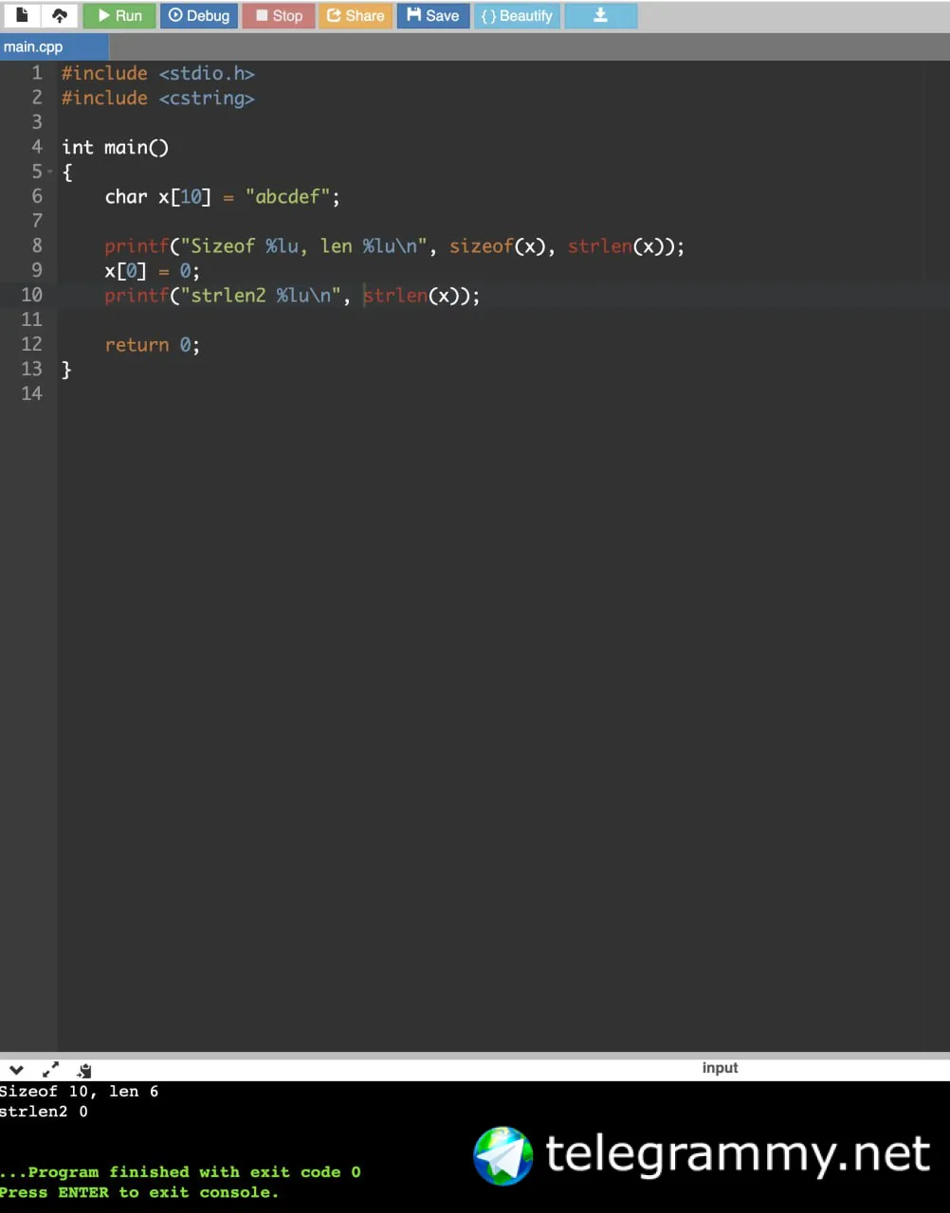
Task: Click console output 'strlen2 0'
Action: coord(44,1112)
